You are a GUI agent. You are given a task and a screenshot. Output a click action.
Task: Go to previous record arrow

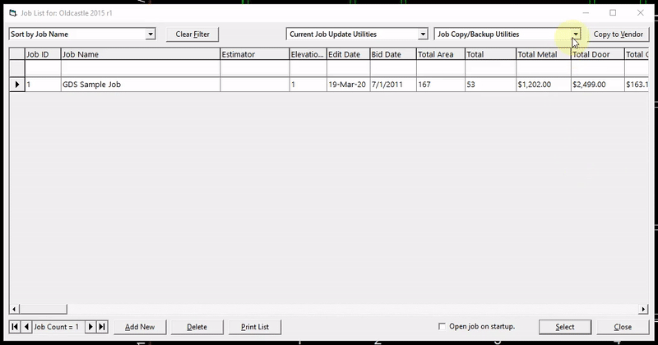[26, 327]
